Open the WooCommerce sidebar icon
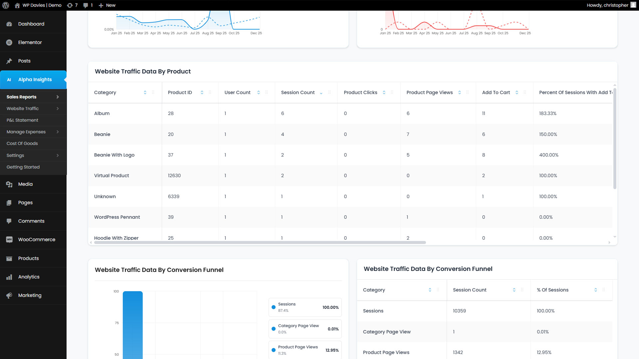The height and width of the screenshot is (359, 639). [9, 240]
